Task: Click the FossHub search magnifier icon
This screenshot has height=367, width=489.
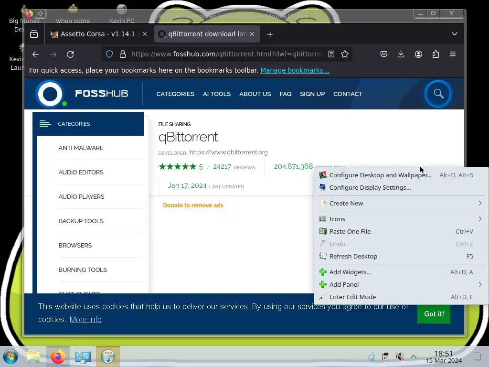Action: (x=438, y=94)
